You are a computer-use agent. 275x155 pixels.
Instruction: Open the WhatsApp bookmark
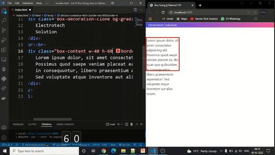click(231, 19)
